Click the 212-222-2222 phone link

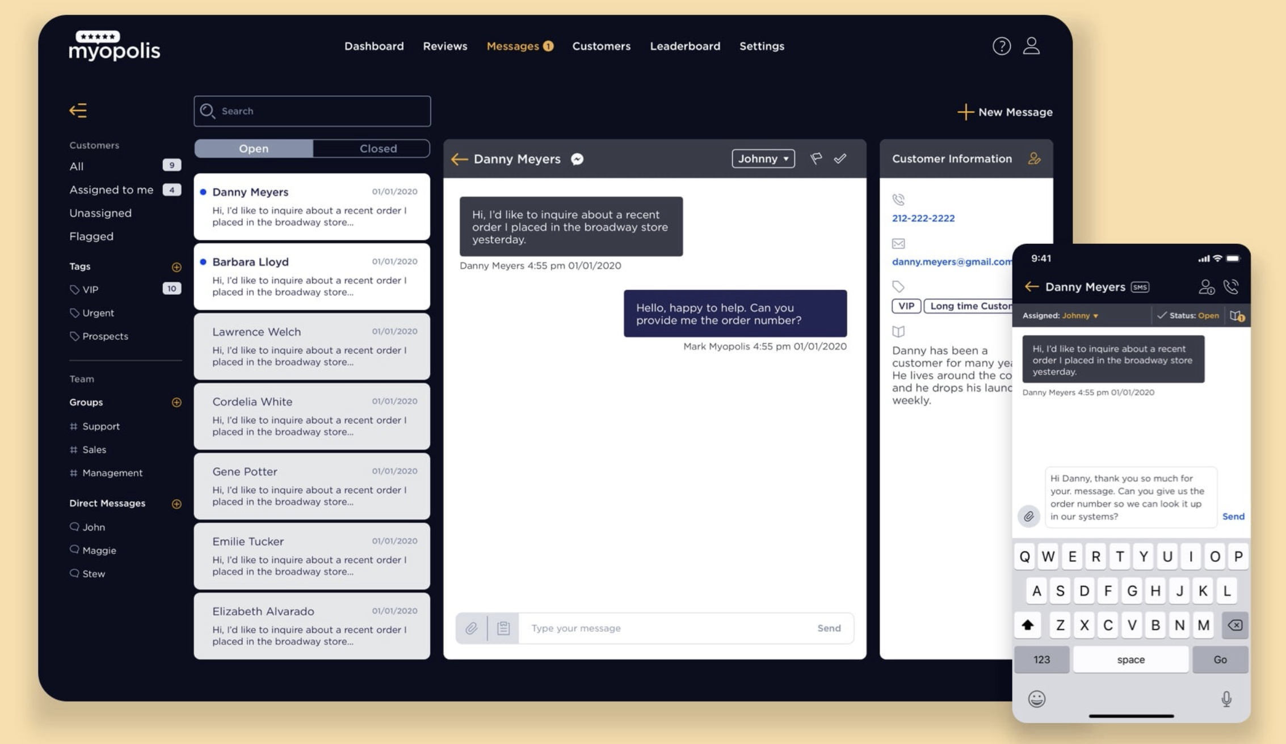click(923, 218)
